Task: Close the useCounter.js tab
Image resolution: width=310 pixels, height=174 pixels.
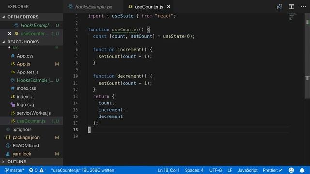Action: click(x=169, y=7)
